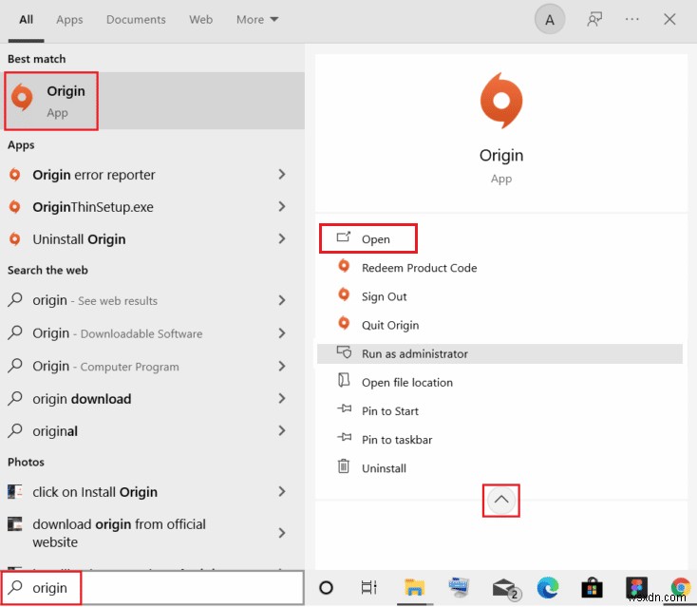Open the Figma icon on the taskbar
Viewport: 697px width, 607px height.
(x=636, y=588)
